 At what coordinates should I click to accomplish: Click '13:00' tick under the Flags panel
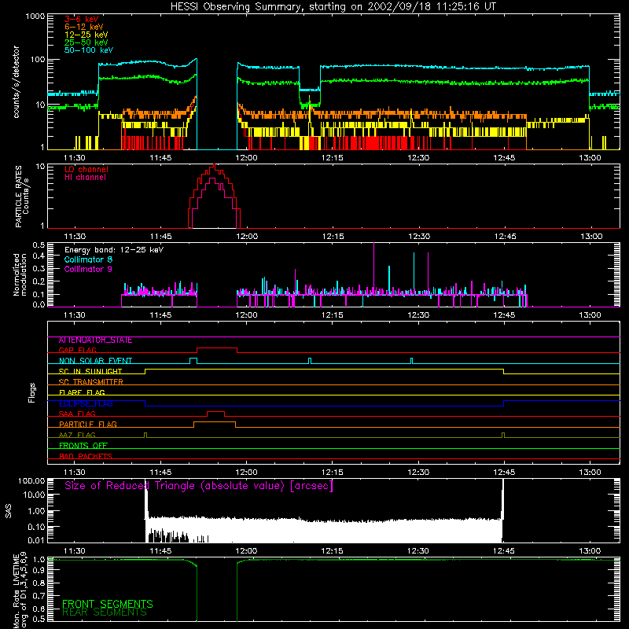point(590,473)
